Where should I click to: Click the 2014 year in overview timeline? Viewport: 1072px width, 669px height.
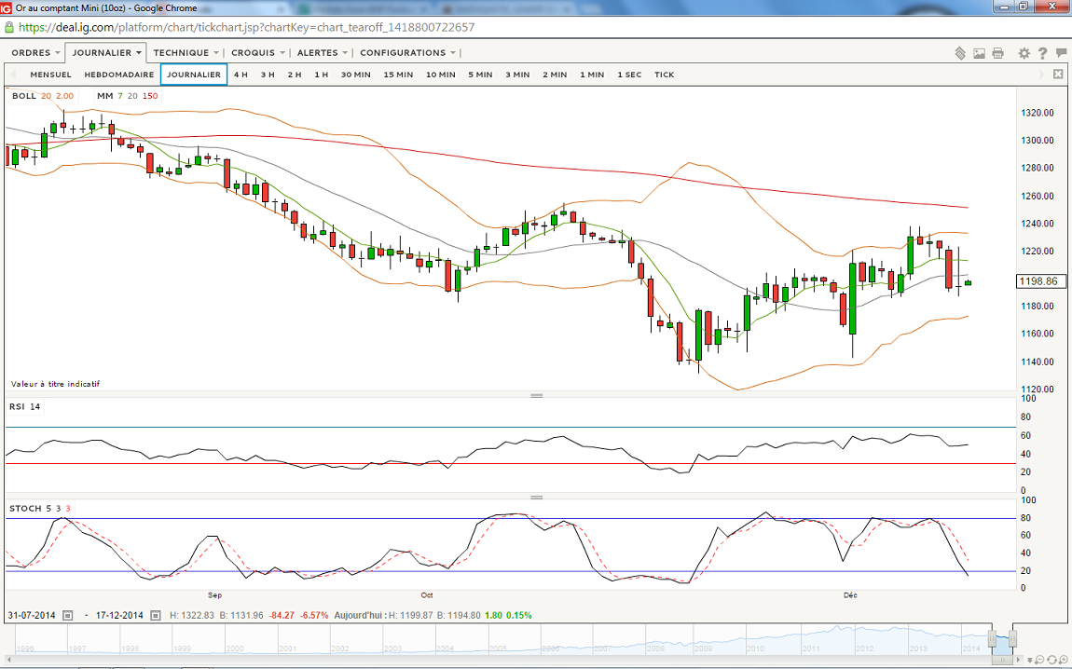[x=970, y=649]
